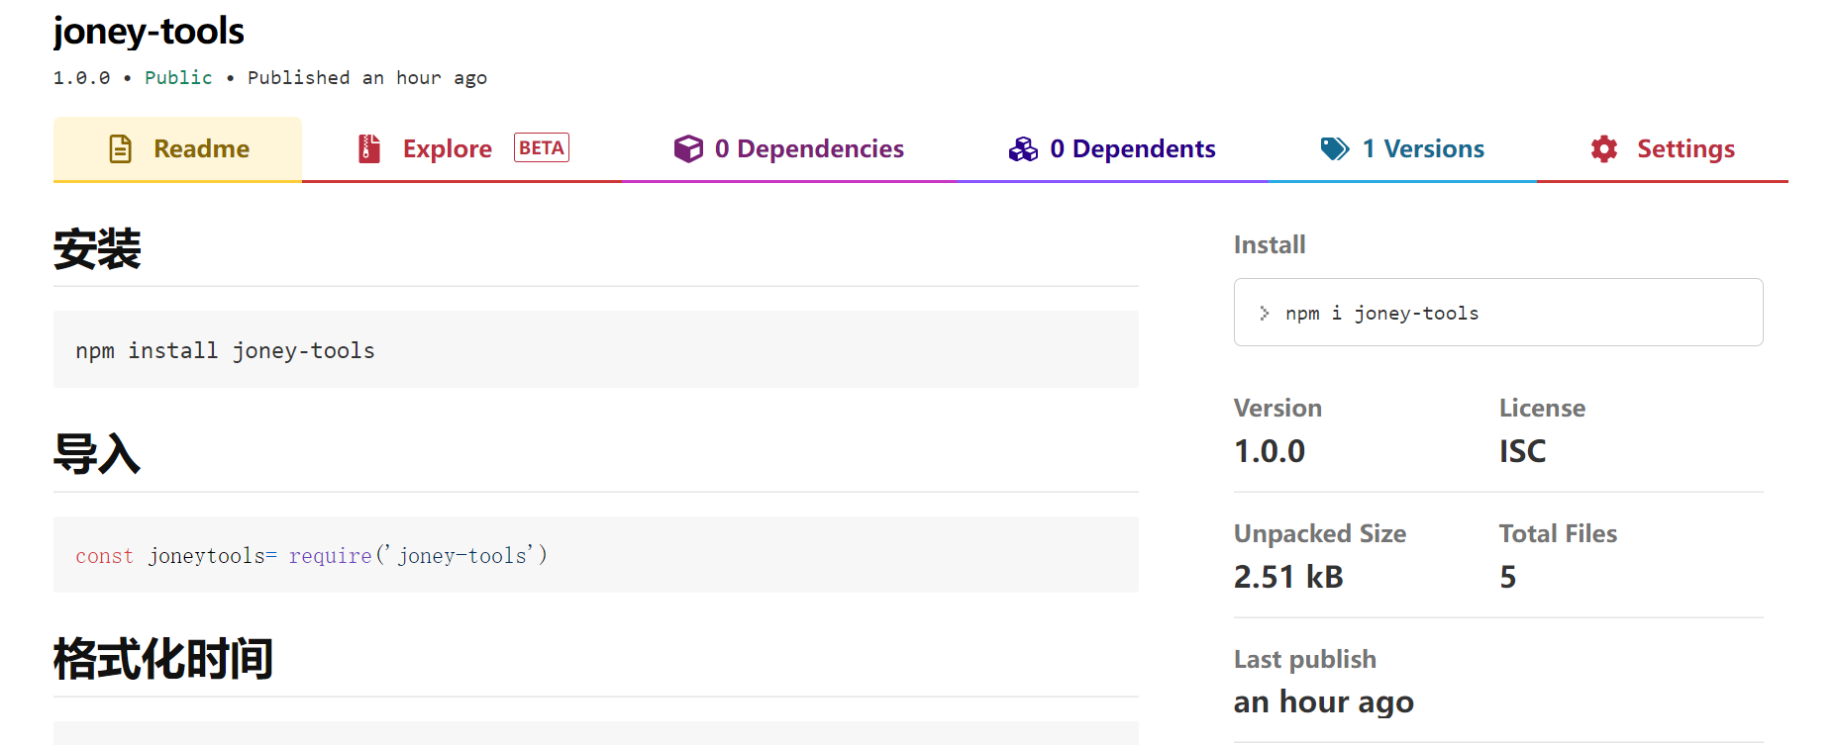Click the joney-tools package title

[149, 32]
